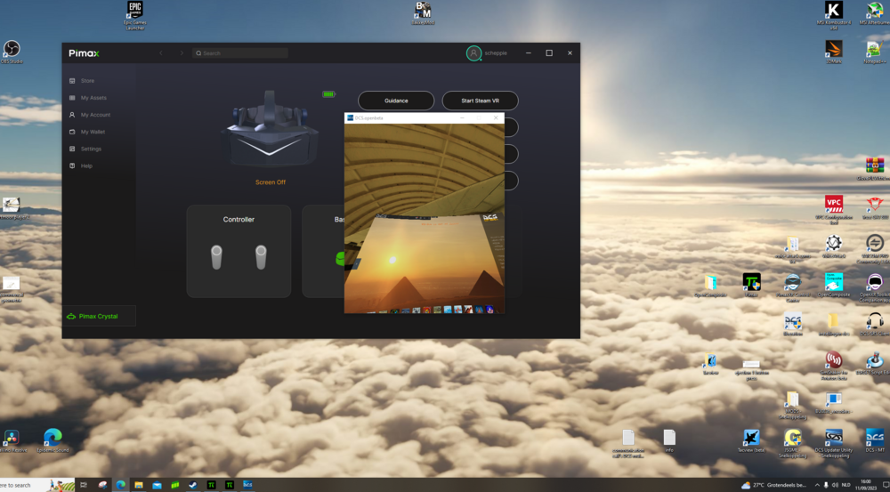890x492 pixels.
Task: Select the right controller icon
Action: (261, 257)
